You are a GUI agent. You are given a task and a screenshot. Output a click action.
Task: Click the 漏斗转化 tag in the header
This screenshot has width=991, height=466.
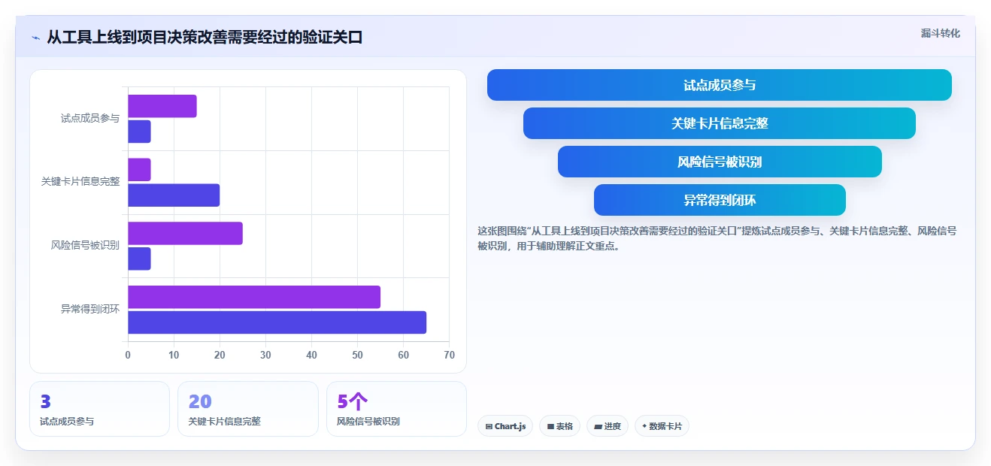click(x=941, y=33)
